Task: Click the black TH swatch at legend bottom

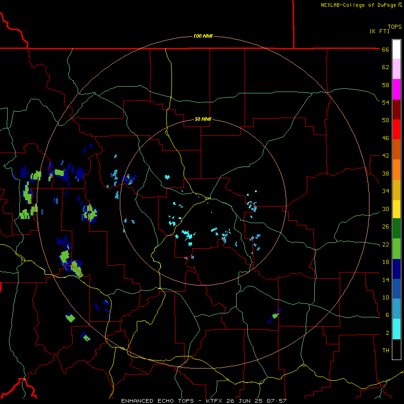Action: (396, 349)
